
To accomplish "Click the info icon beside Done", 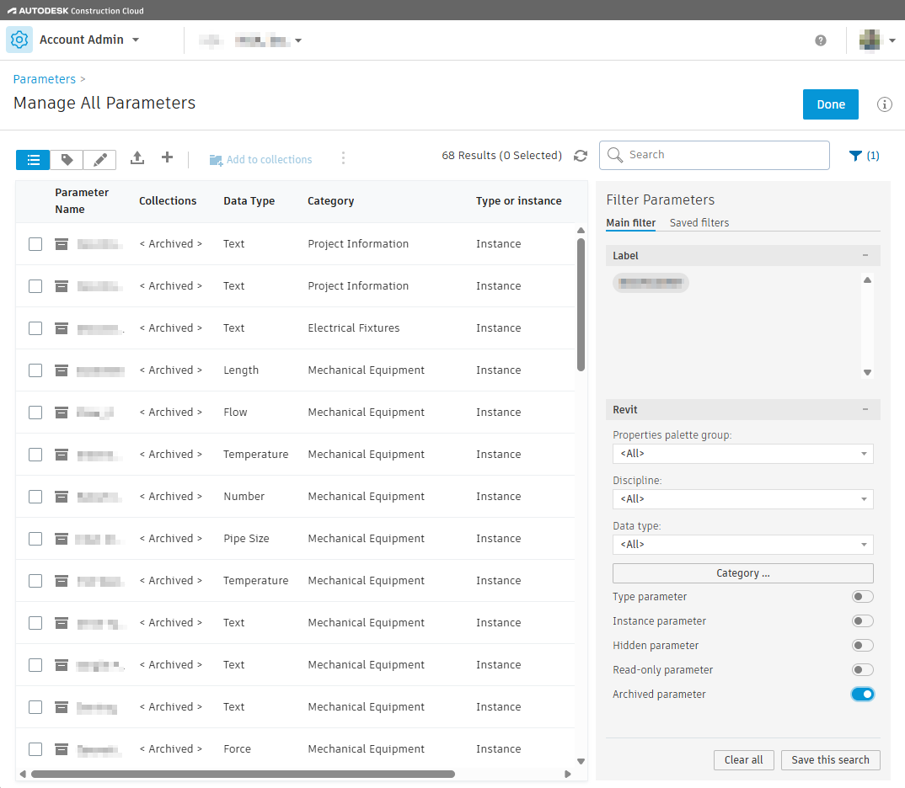I will coord(883,104).
